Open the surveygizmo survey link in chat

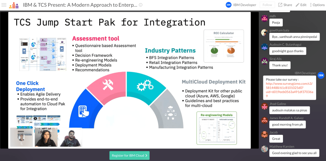pos(289,90)
